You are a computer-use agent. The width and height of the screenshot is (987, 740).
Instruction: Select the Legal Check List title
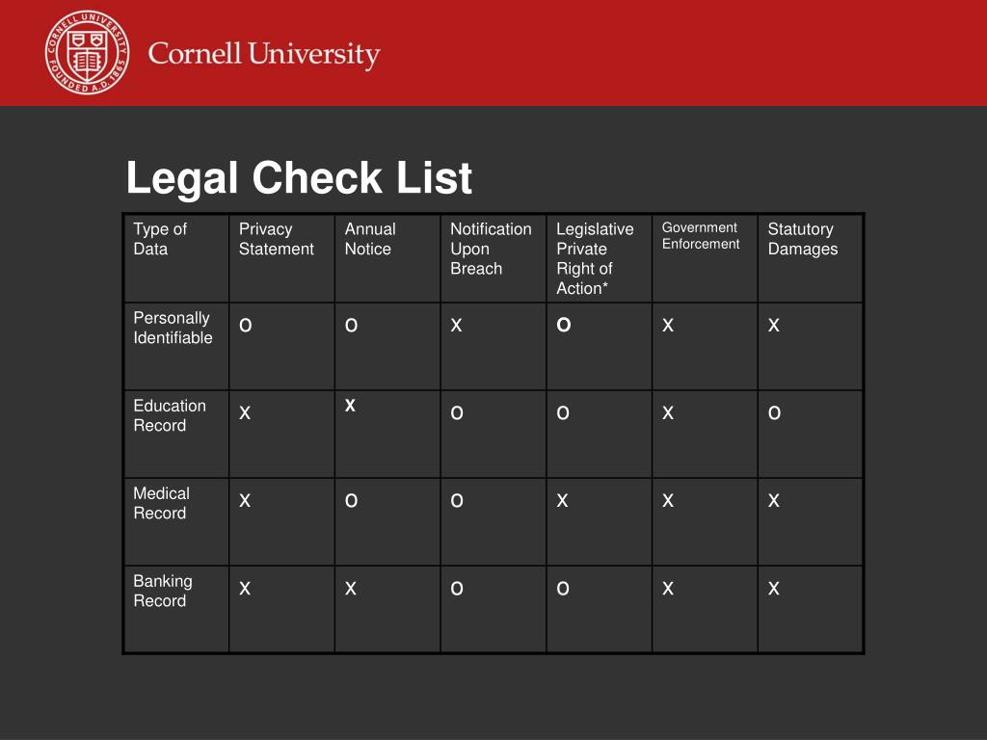click(299, 177)
